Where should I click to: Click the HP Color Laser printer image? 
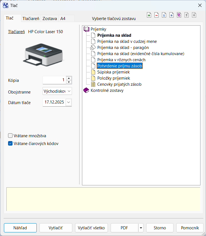pos(44,52)
